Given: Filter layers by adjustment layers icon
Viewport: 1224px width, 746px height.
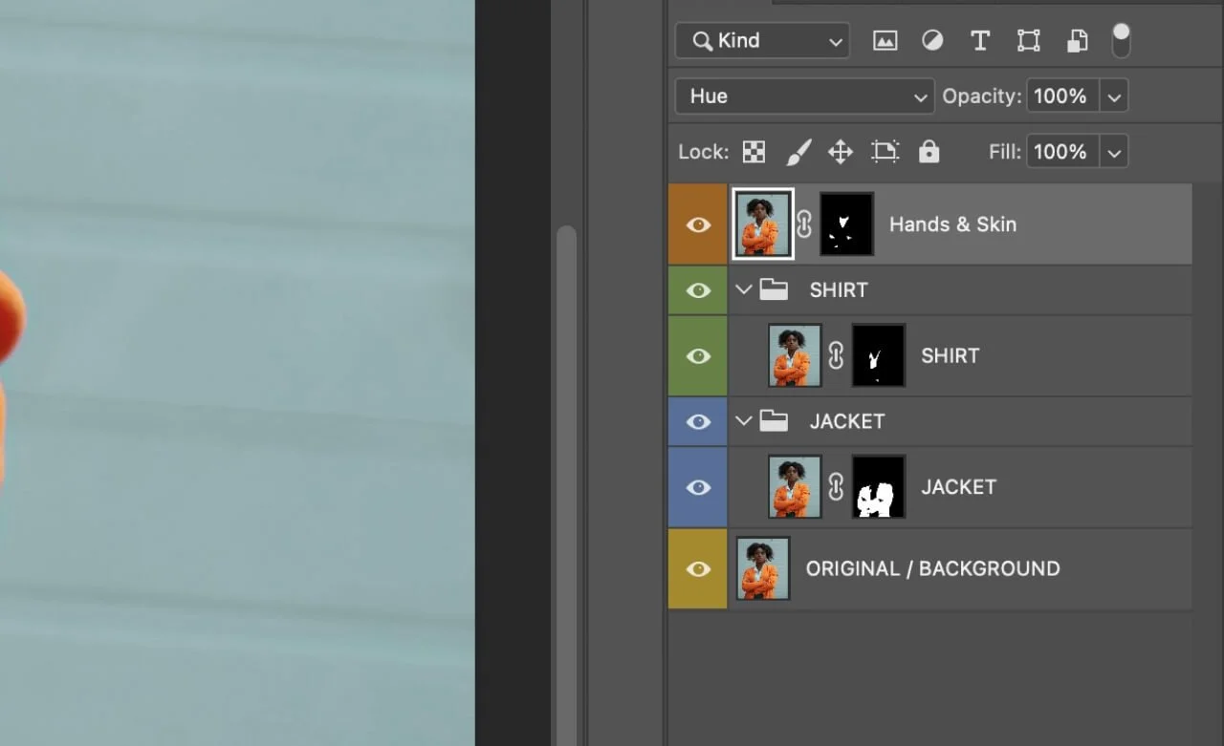Looking at the screenshot, I should coord(932,40).
